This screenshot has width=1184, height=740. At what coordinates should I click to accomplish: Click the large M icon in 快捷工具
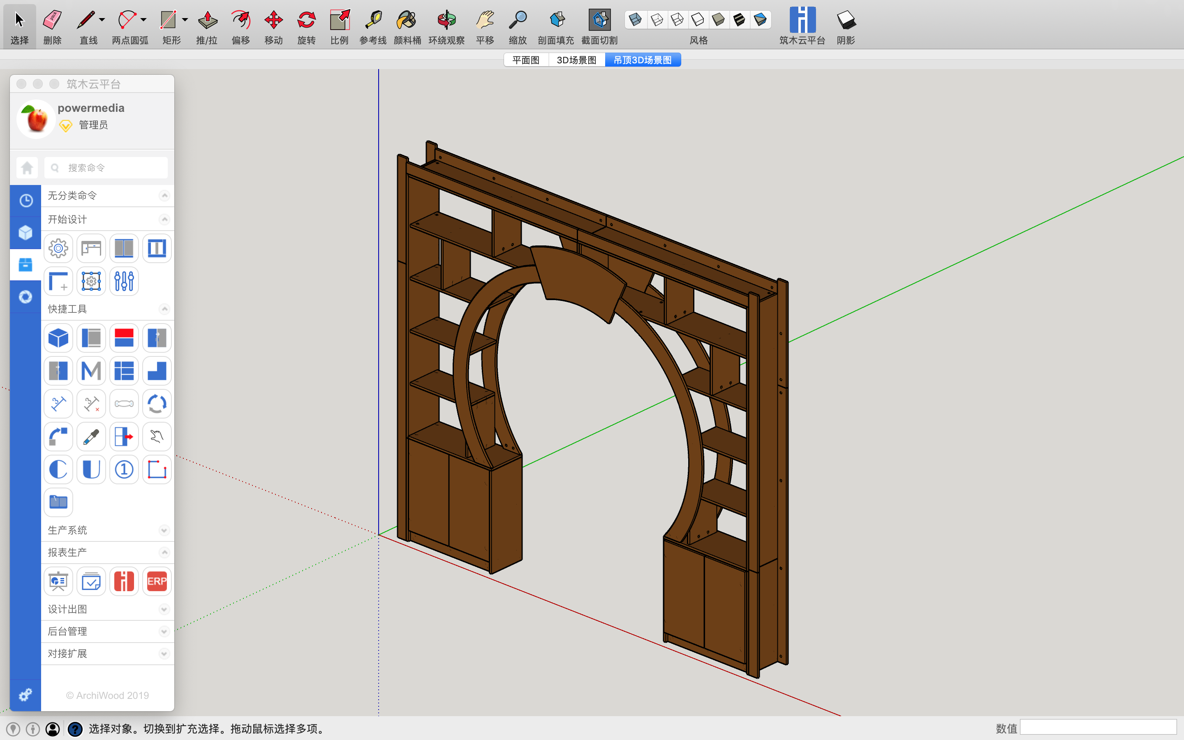91,370
